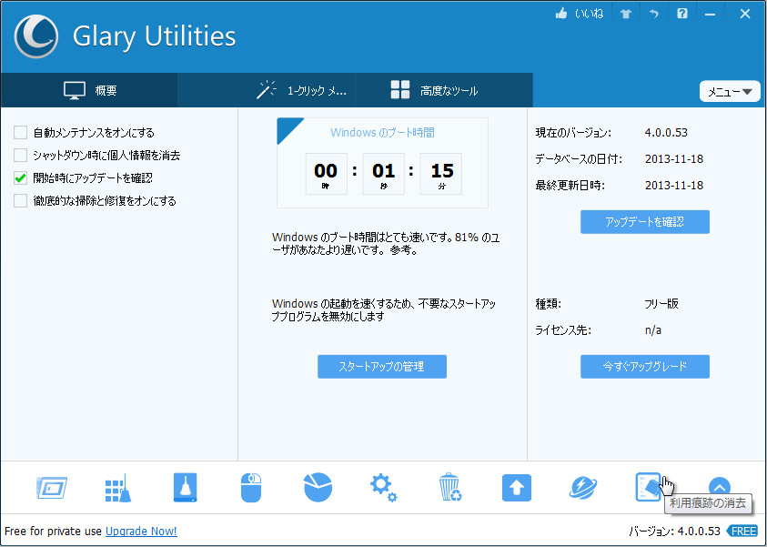Screen dimensions: 767x547
Task: Click the いいね thumbs-up icon
Action: (562, 13)
